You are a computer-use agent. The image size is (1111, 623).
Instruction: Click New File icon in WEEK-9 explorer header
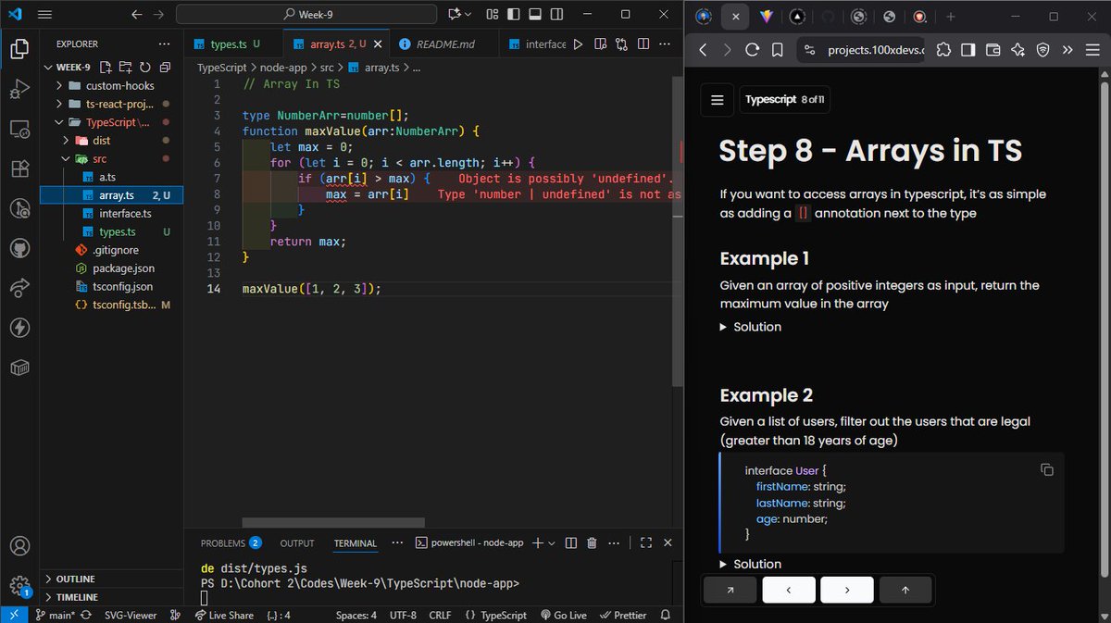pos(106,68)
